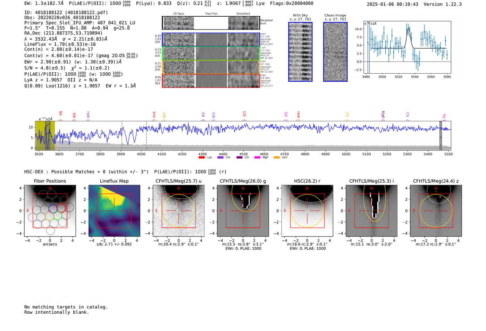Click the SiII line marker above spectrum
The width and height of the screenshot is (486, 331).
(x=74, y=116)
